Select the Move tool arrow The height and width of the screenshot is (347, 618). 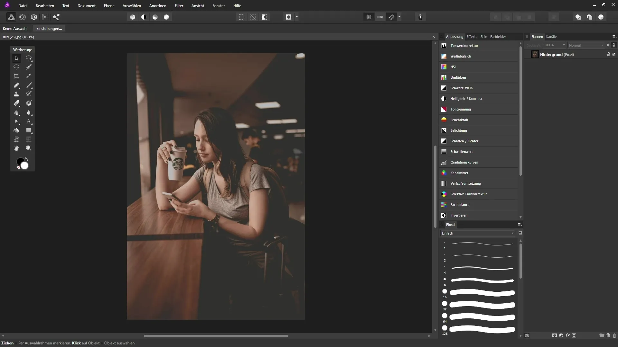(16, 58)
